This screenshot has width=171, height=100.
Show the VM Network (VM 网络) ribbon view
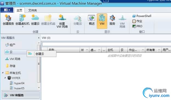[x=122, y=21]
